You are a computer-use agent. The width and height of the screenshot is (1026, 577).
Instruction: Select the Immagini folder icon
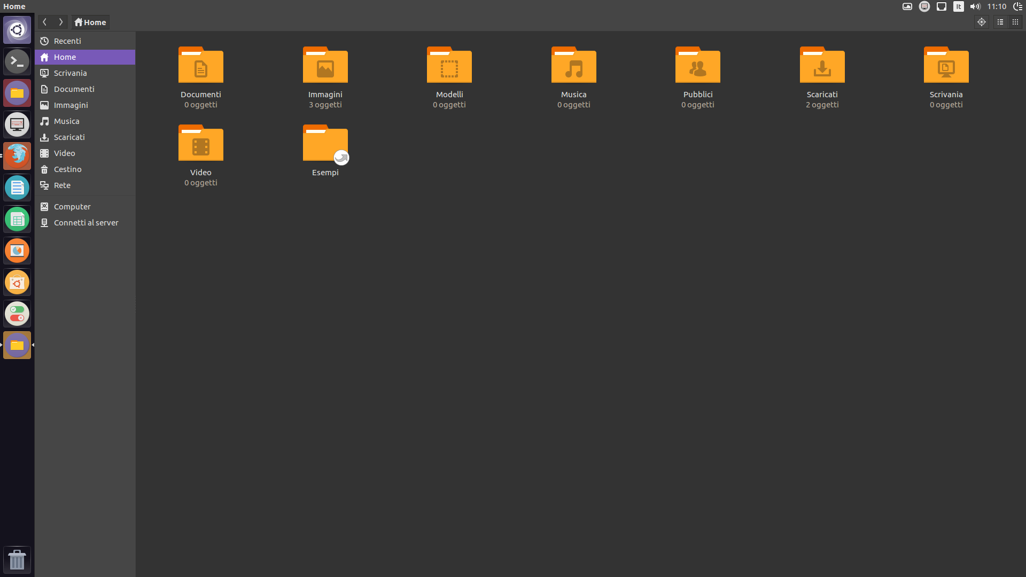pos(325,65)
